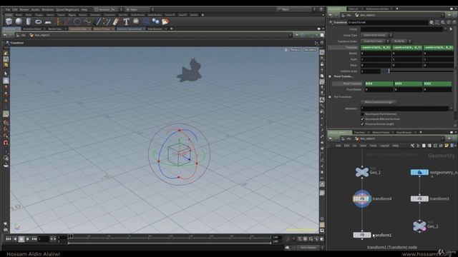Click the Uniform Scale value field

pos(371,71)
